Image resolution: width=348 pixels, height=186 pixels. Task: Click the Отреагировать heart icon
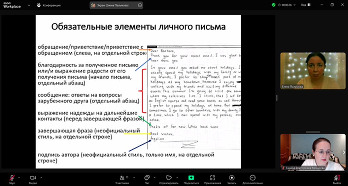pos(168,178)
